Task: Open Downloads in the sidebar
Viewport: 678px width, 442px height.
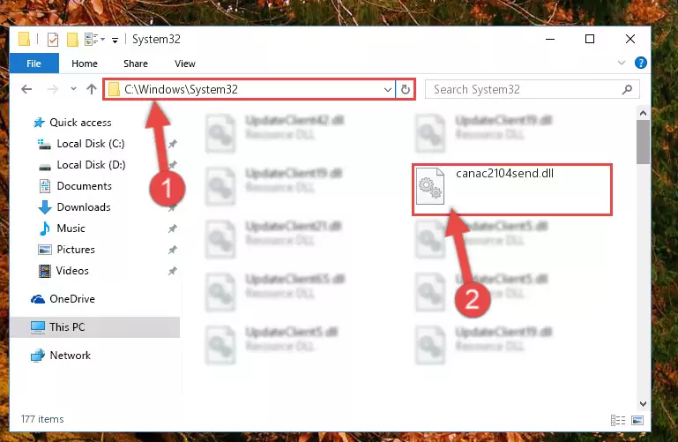Action: (84, 207)
